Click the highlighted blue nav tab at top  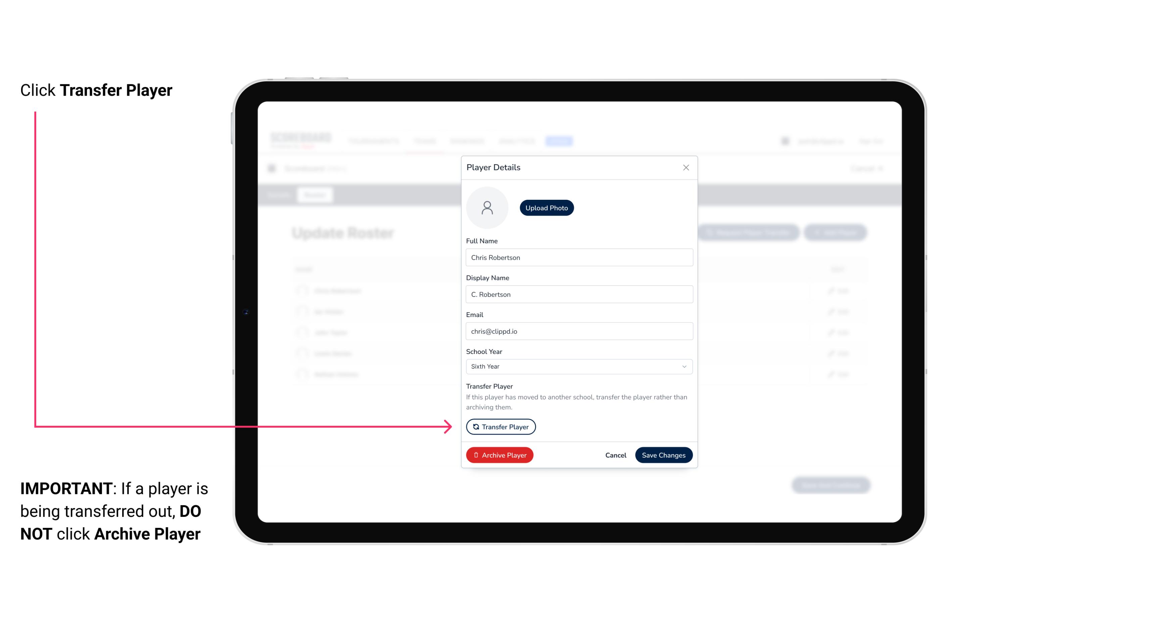(x=560, y=141)
